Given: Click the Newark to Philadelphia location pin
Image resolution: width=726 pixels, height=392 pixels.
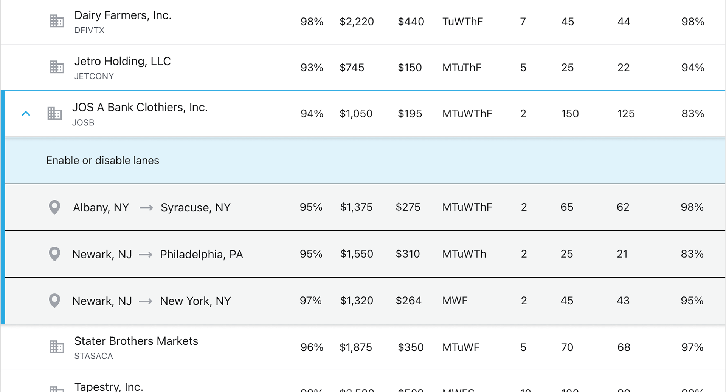Looking at the screenshot, I should (54, 254).
